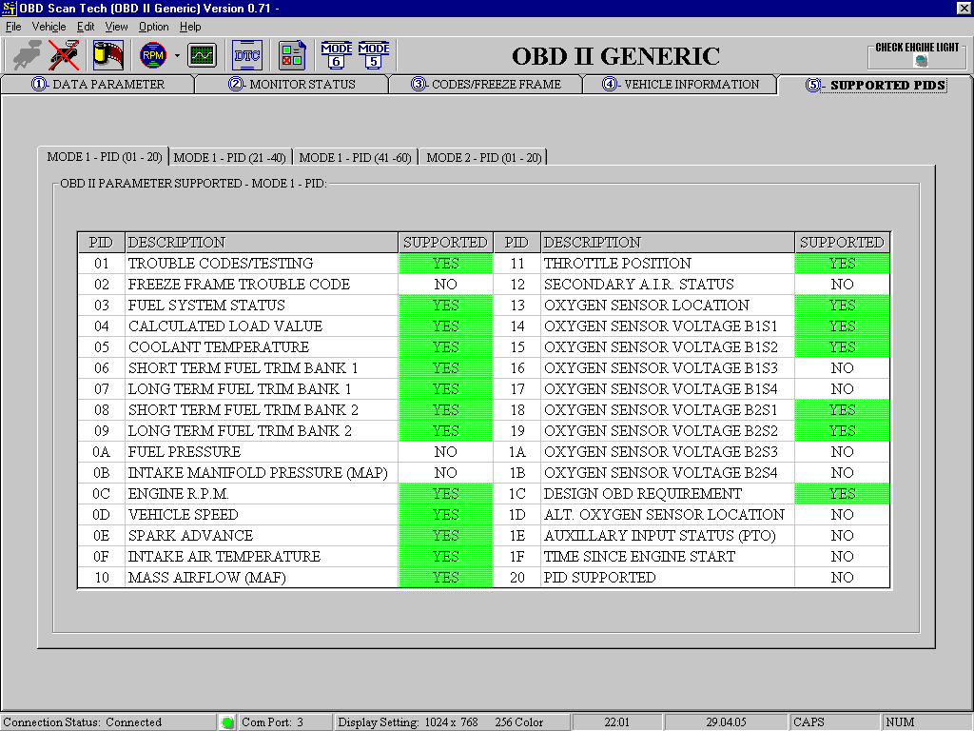Go to the Codes/Freeze Frame tab
Viewport: 974px width, 731px height.
[486, 85]
